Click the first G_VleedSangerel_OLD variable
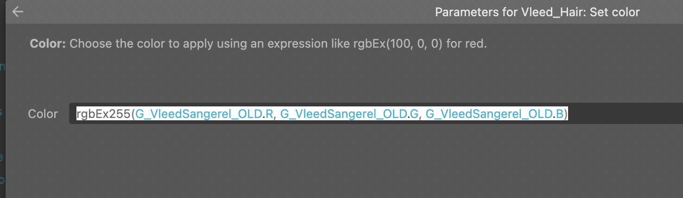Screen dimensions: 683x198 pos(199,114)
